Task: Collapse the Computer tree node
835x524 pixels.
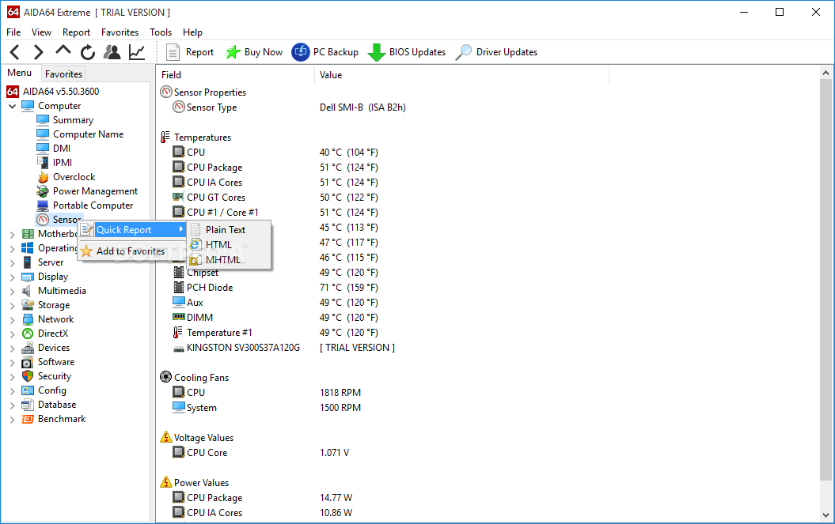Action: [12, 107]
